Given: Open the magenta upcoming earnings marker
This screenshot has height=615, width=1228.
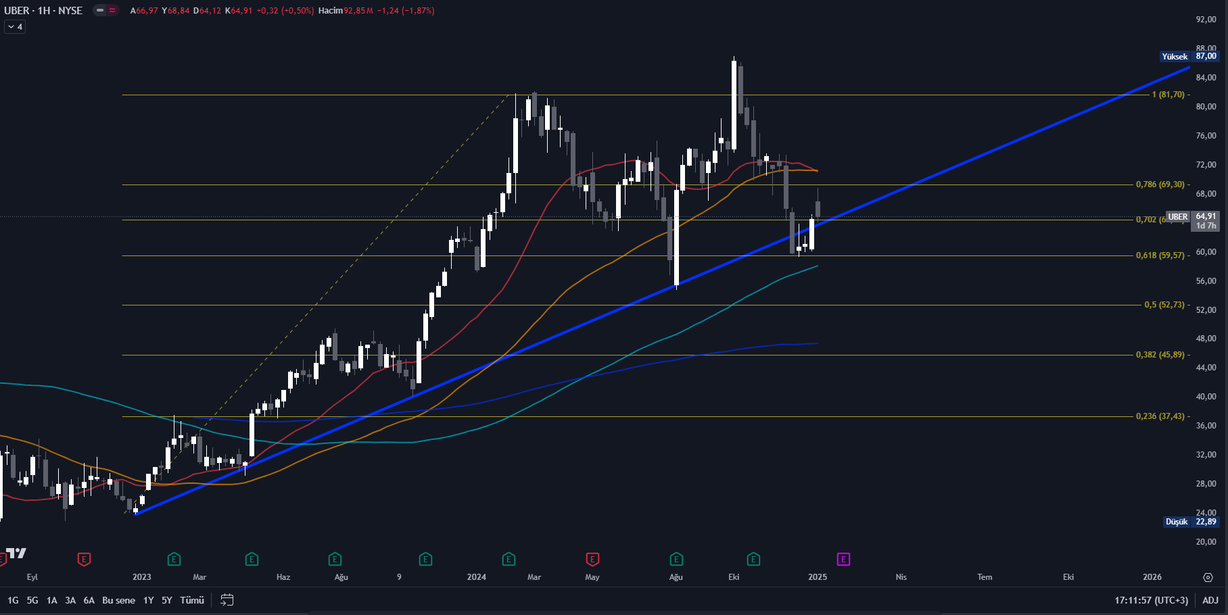Looking at the screenshot, I should click(x=843, y=559).
